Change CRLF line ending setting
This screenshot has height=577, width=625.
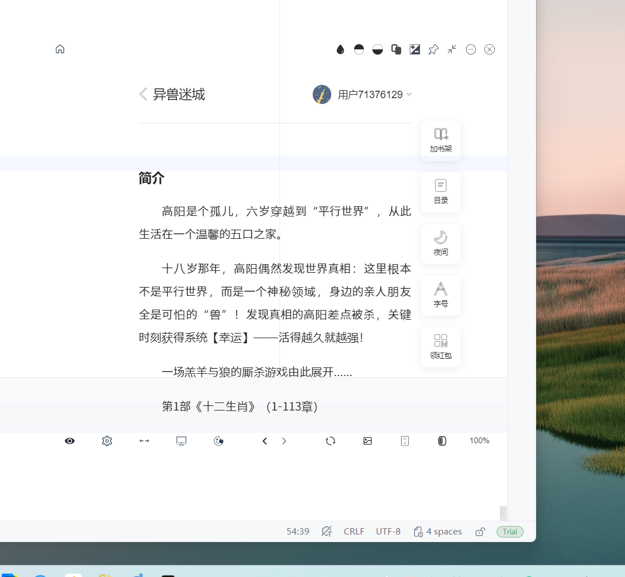[x=354, y=531]
